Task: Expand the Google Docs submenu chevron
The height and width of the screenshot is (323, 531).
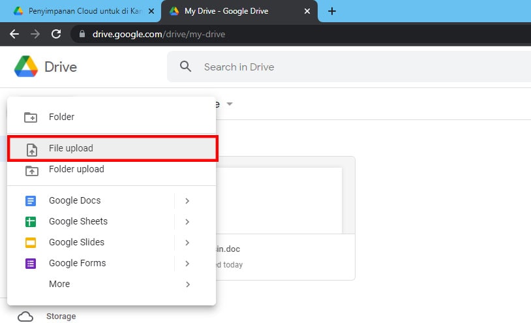Action: coord(187,201)
